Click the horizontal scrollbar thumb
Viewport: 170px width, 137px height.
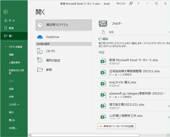click(x=85, y=135)
